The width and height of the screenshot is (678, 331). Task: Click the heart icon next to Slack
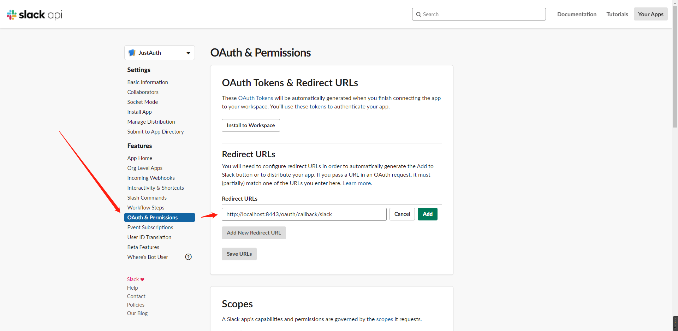tap(142, 279)
